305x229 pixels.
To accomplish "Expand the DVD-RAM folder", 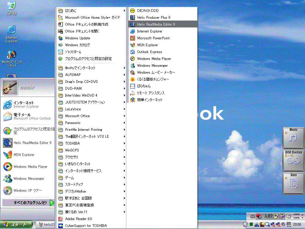I will [x=91, y=88].
